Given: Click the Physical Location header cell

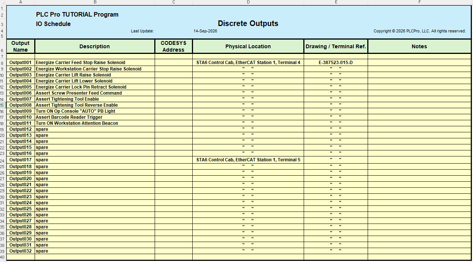Looking at the screenshot, I should tap(248, 46).
